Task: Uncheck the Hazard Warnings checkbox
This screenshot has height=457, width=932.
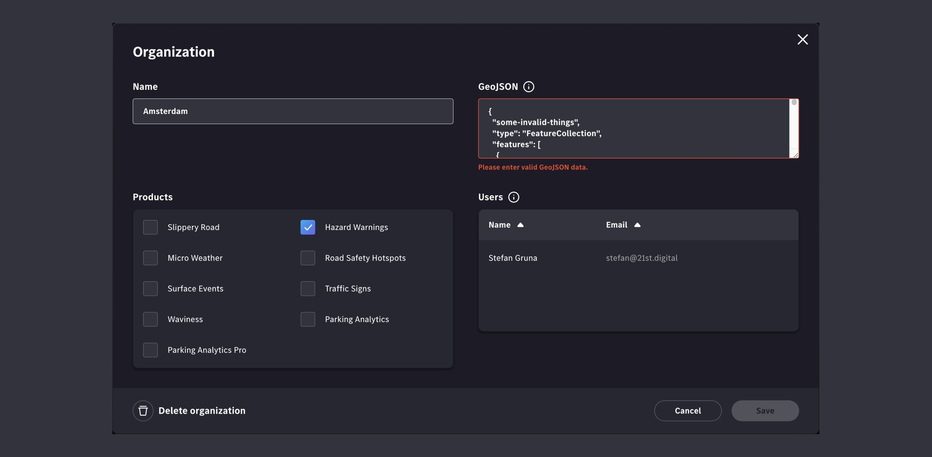Action: click(x=308, y=227)
